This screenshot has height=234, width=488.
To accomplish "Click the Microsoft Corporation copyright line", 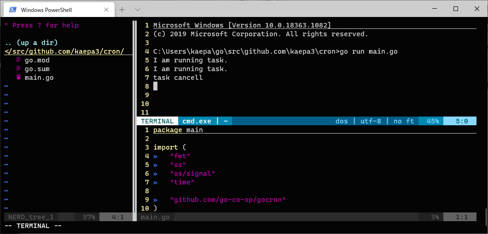I will click(261, 34).
